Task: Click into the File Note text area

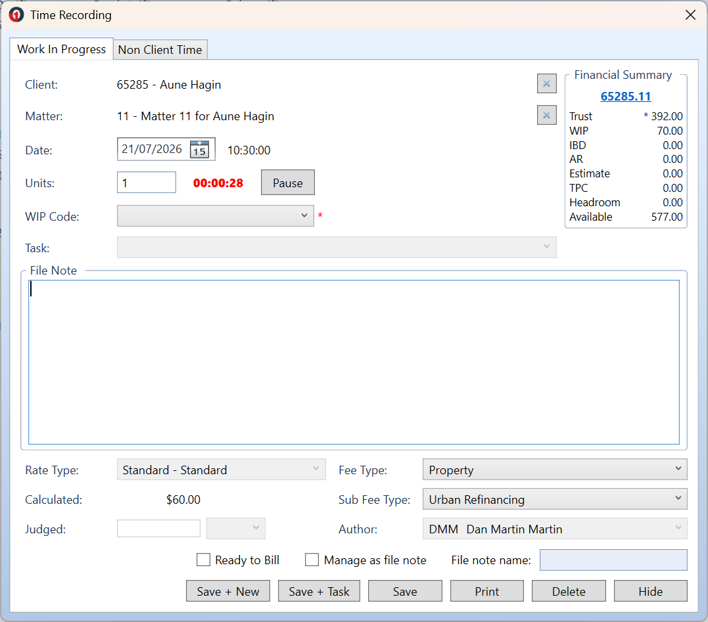Action: (x=354, y=362)
